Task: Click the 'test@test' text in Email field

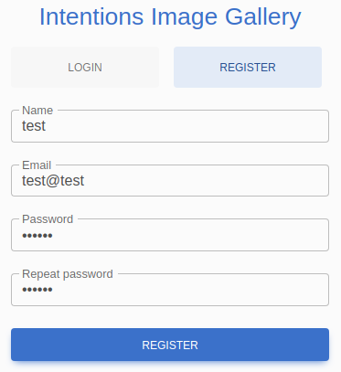Action: pos(53,181)
